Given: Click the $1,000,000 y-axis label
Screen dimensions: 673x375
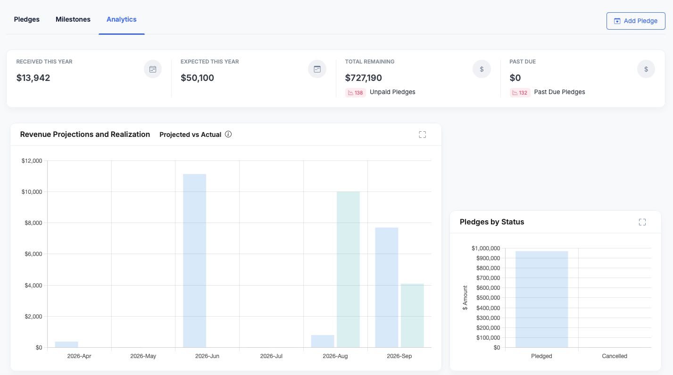Looking at the screenshot, I should 486,248.
